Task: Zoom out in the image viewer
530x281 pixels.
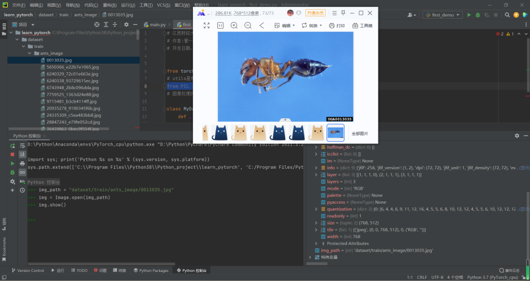Action: (248, 25)
